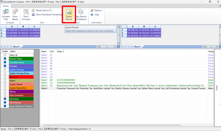Click Copy Results to Clipboard

pos(81,15)
